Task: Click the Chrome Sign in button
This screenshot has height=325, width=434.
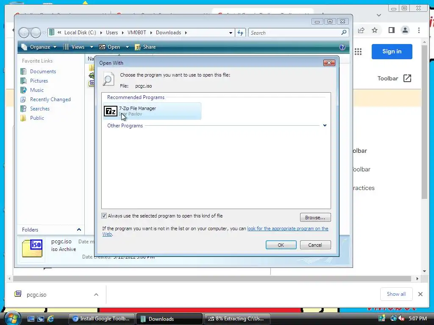Action: [x=392, y=51]
